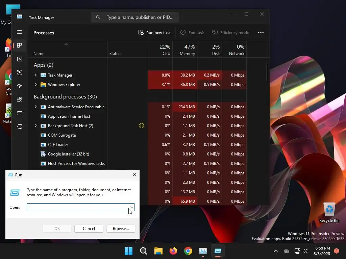Image resolution: width=346 pixels, height=259 pixels.
Task: Open the Services page icon in sidebar
Action: (x=20, y=126)
